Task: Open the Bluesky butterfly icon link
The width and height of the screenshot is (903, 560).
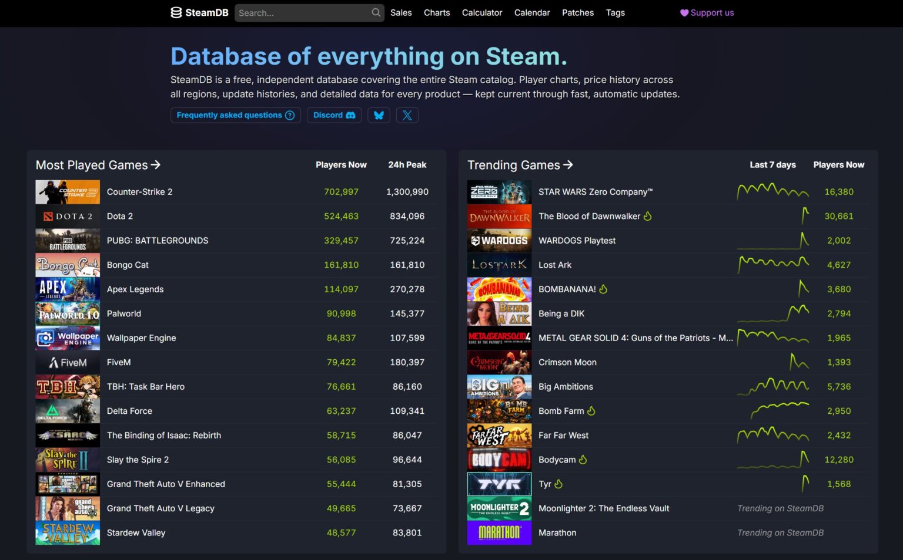Action: (x=379, y=115)
